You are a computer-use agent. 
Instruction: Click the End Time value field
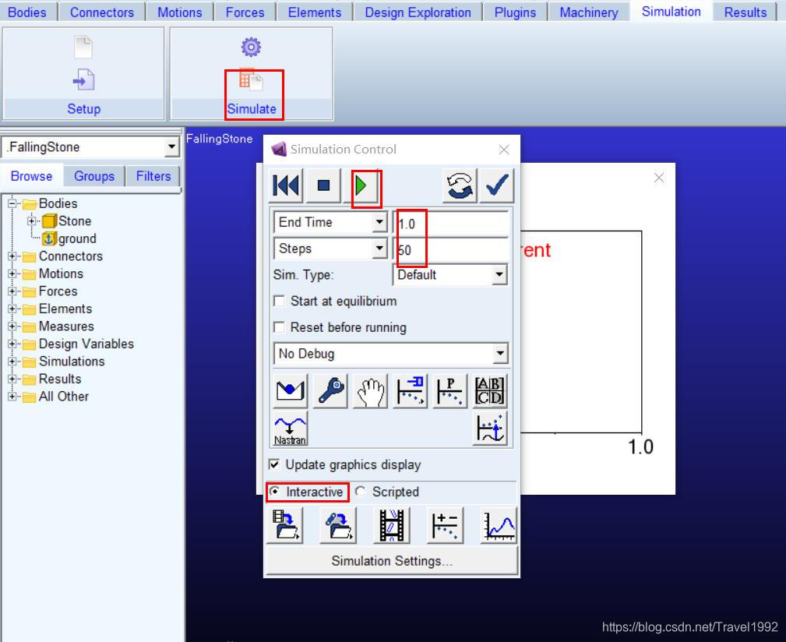(x=452, y=223)
